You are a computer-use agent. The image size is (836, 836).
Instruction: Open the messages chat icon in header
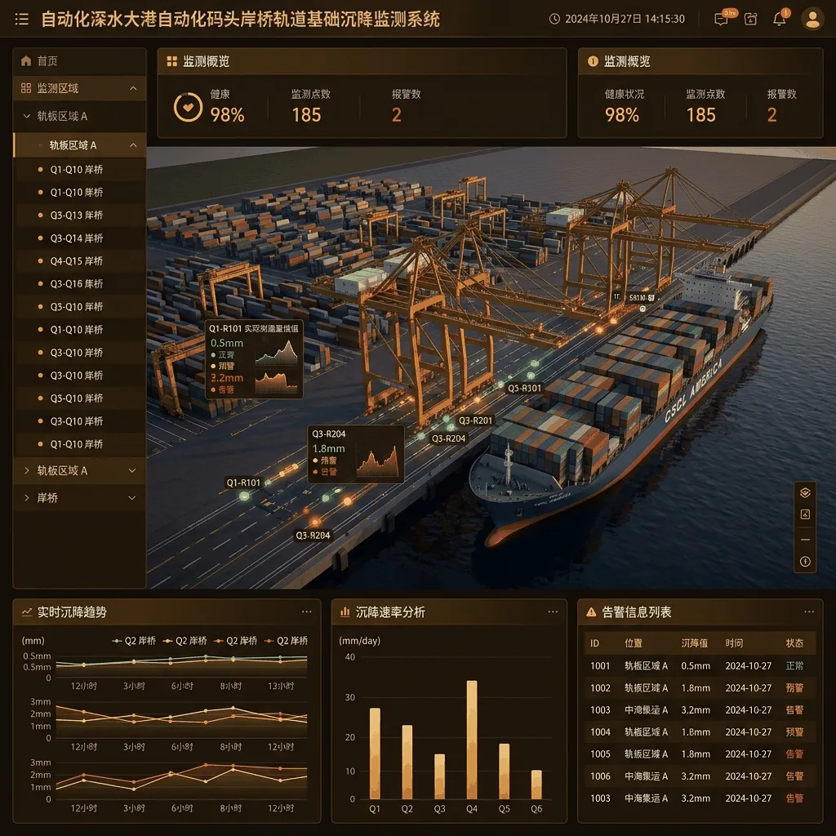click(x=721, y=20)
